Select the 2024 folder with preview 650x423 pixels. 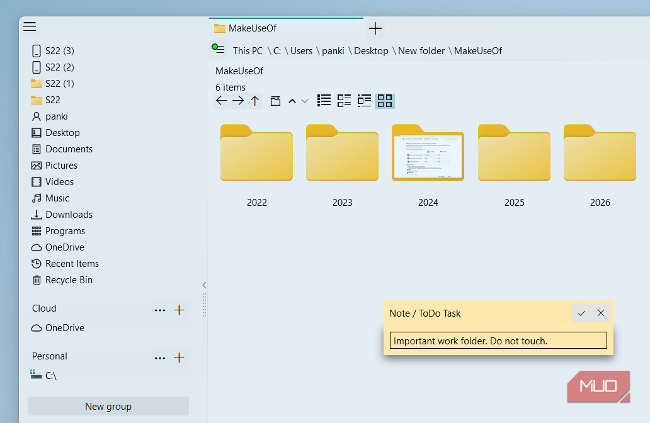[x=428, y=165]
